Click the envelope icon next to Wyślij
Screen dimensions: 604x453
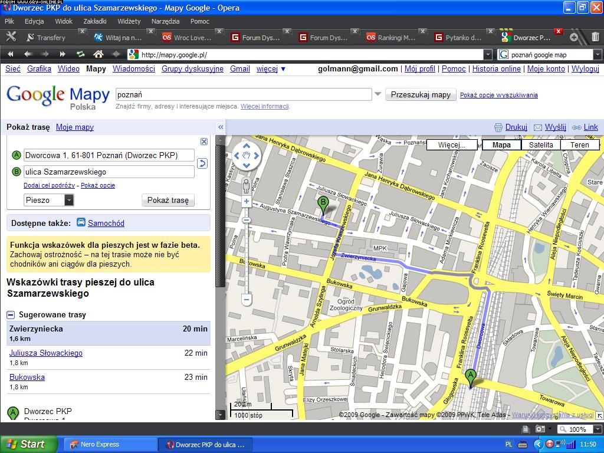538,127
